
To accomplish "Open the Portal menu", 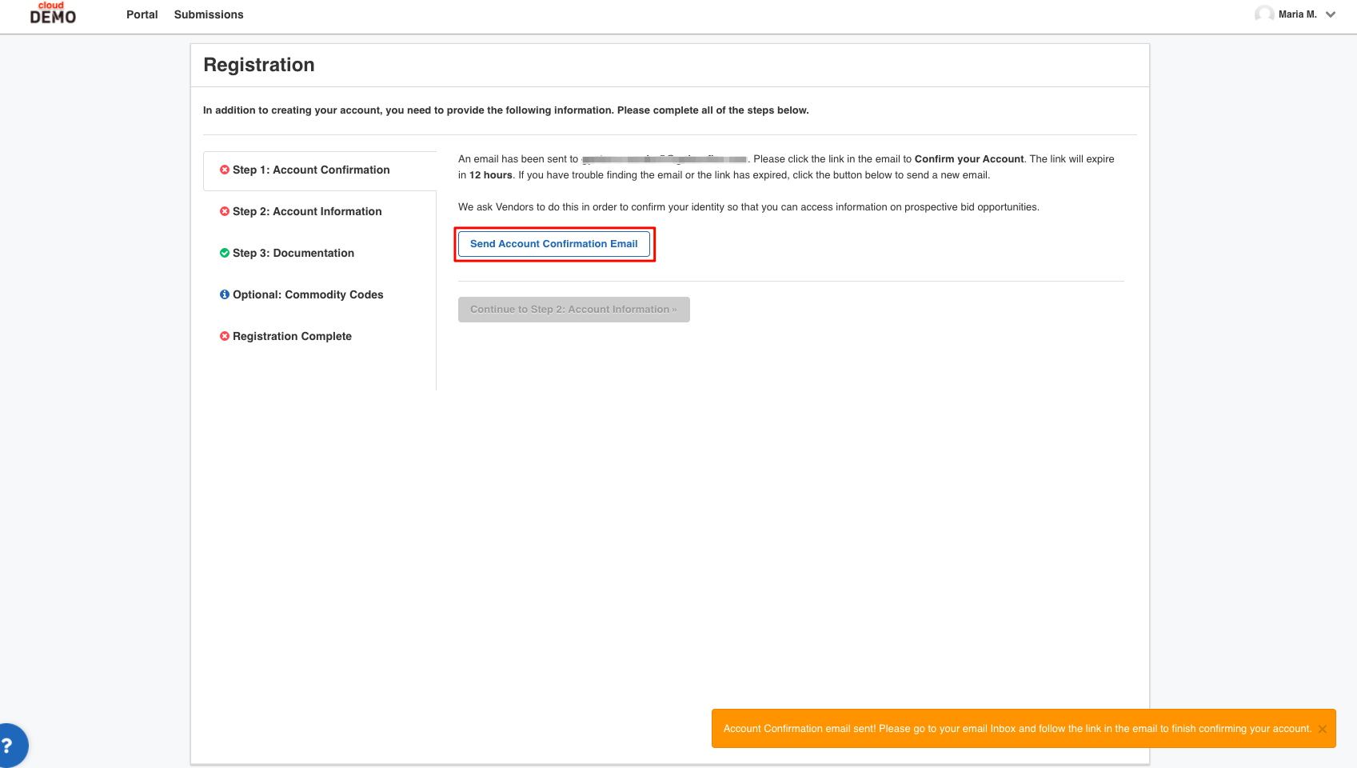I will 142,14.
